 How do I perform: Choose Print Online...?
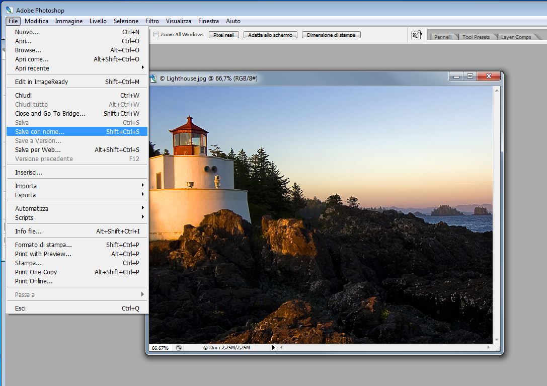pyautogui.click(x=77, y=281)
